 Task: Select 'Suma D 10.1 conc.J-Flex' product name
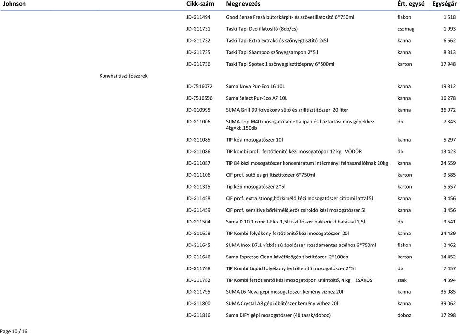coord(253,222)
